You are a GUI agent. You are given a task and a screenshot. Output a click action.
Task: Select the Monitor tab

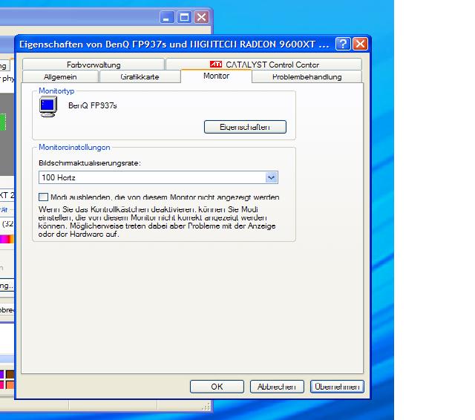point(216,76)
